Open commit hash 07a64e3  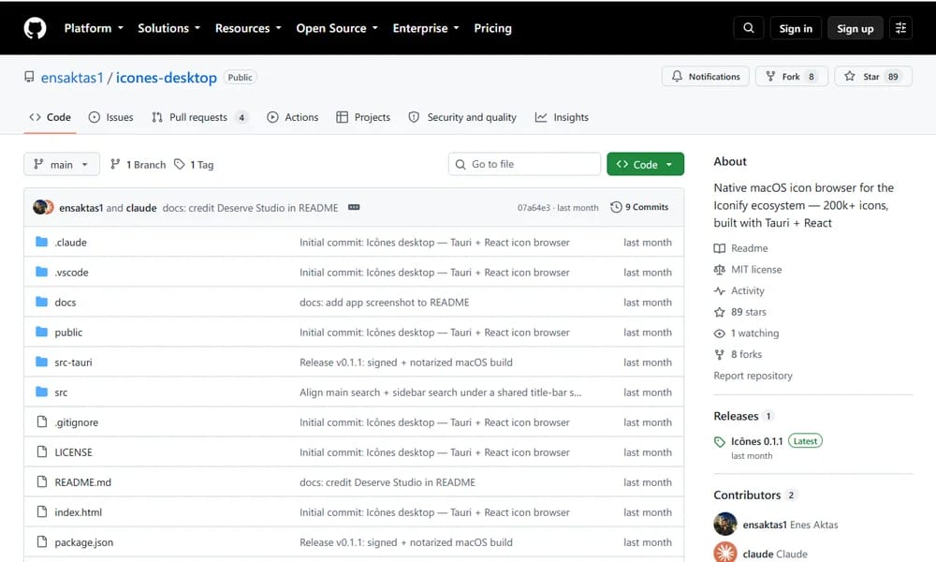[x=534, y=208]
